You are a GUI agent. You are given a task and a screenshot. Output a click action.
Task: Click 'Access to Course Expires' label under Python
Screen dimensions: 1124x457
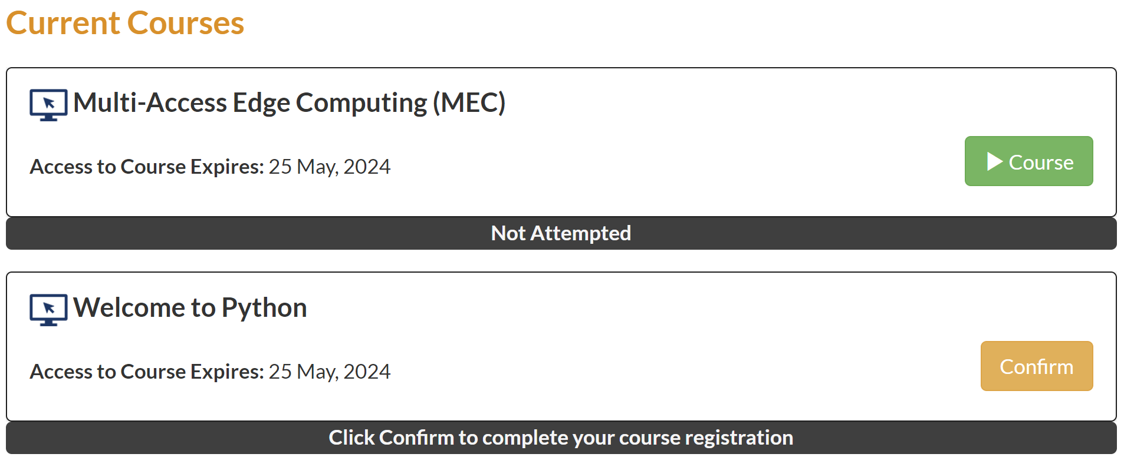pyautogui.click(x=147, y=372)
